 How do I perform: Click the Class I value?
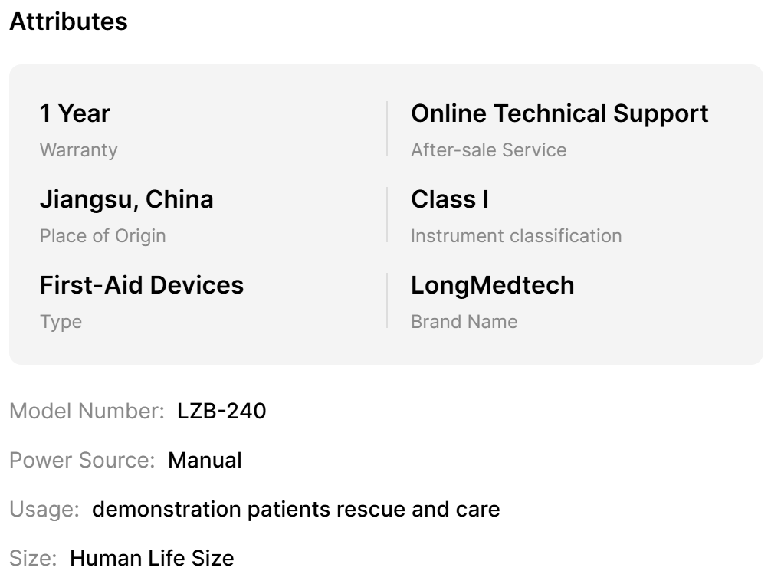(x=449, y=200)
